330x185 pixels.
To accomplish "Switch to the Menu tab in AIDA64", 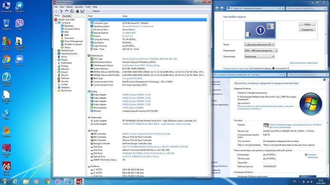I will [57, 16].
